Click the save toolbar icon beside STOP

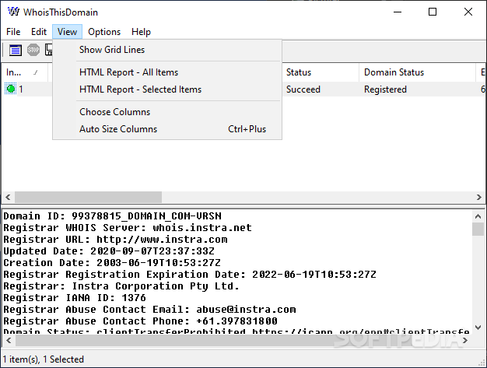(48, 50)
